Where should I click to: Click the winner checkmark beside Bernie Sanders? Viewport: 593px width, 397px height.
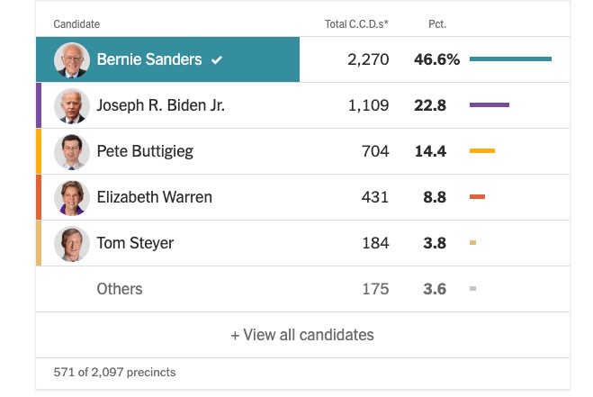coord(217,59)
